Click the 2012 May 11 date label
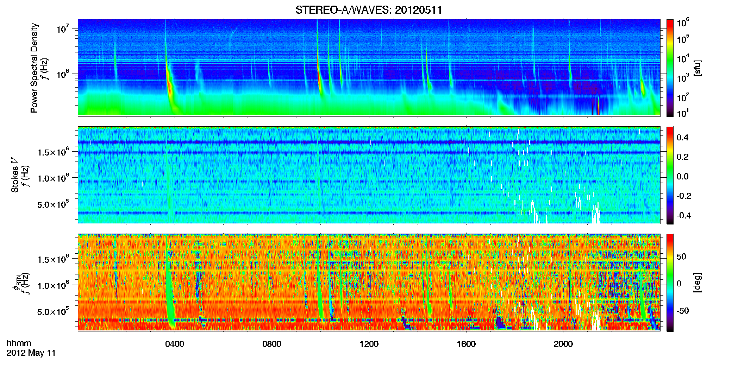 (31, 353)
